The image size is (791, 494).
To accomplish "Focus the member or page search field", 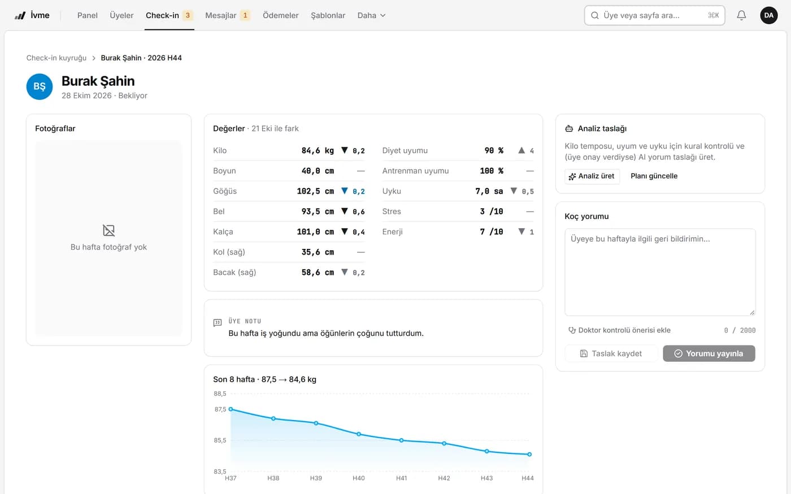I will click(655, 15).
